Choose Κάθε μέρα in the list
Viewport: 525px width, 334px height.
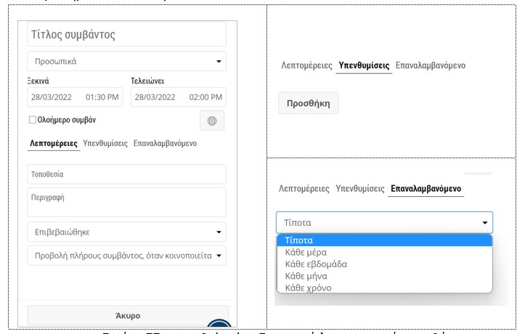point(384,252)
